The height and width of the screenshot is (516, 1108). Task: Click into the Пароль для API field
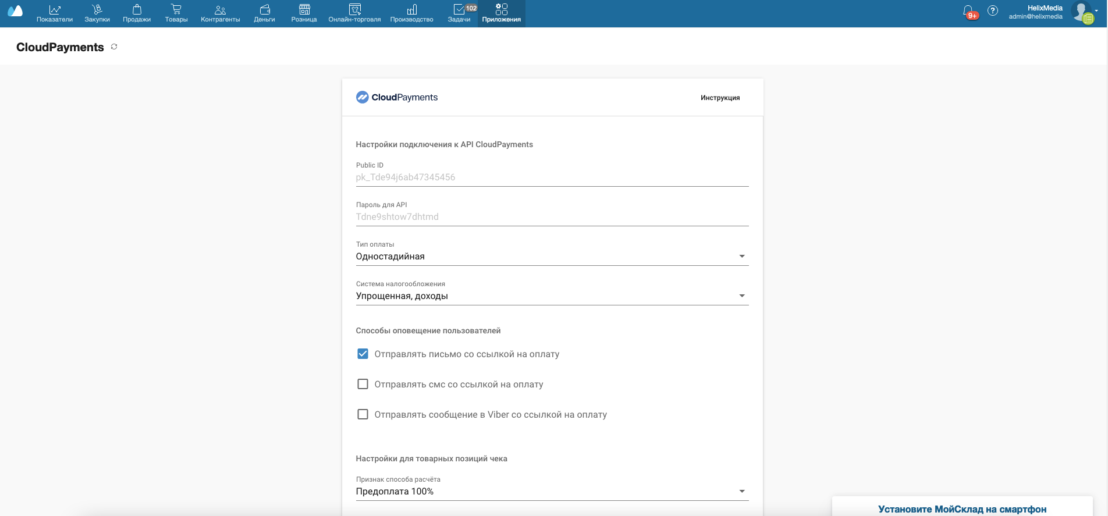click(552, 217)
